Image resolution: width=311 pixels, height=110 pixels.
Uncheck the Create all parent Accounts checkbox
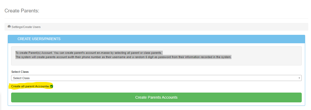point(52,86)
